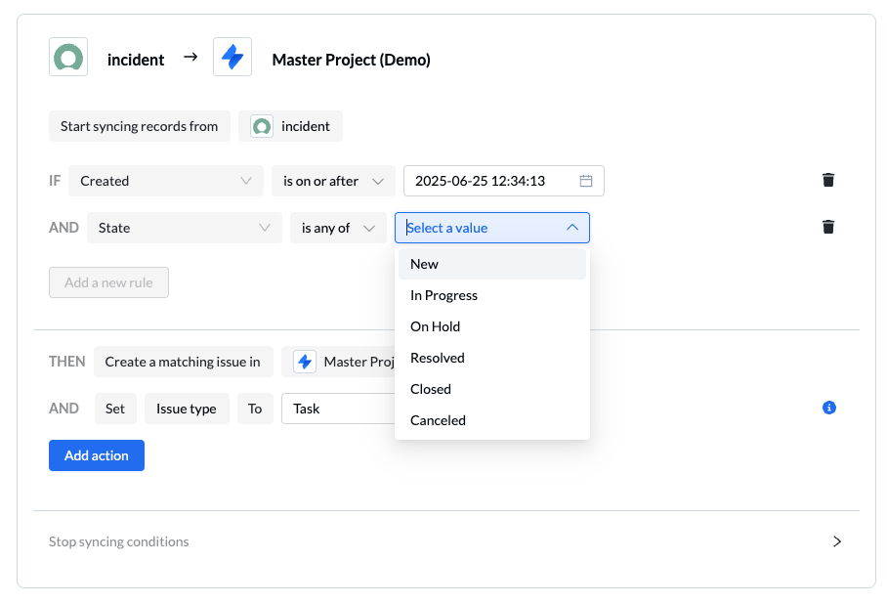Open the calendar icon on the date field
This screenshot has width=887, height=604.
pos(584,180)
